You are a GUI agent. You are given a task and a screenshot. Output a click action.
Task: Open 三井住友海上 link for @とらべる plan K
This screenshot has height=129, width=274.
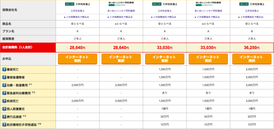(78, 11)
